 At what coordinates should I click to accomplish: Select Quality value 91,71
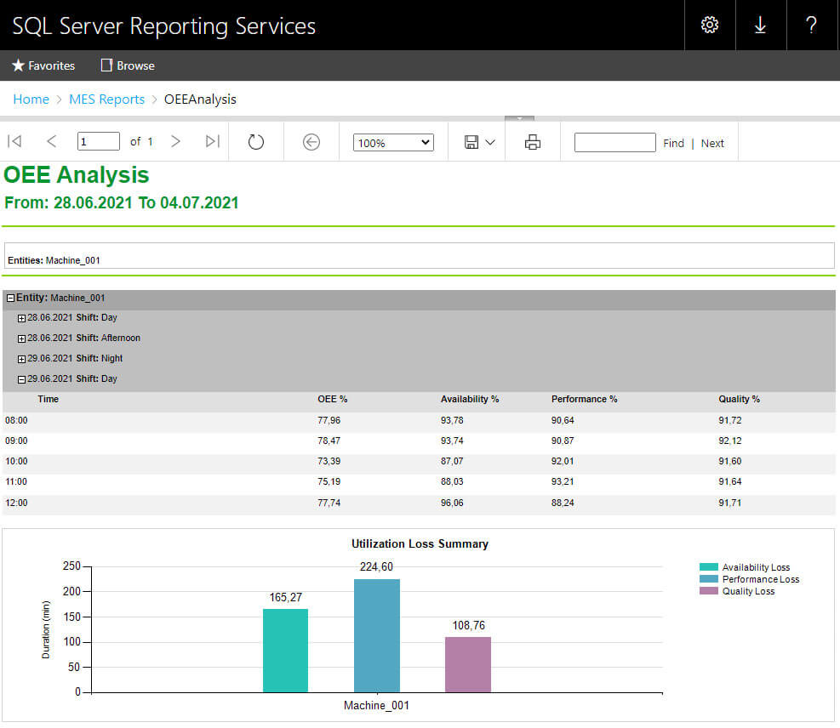pyautogui.click(x=729, y=503)
